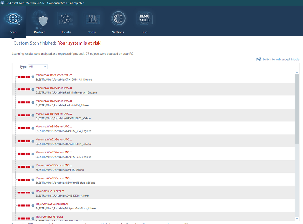Click scrollbar down arrow in results list
303x224 pixels.
click(297, 219)
